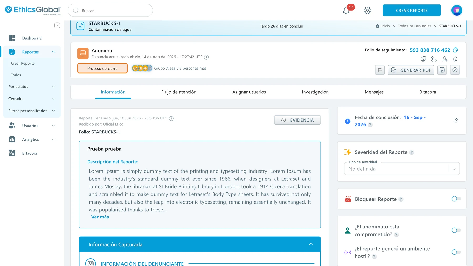Click CREAR REPORTE button
Viewport: 473px width, 266px height.
(412, 11)
